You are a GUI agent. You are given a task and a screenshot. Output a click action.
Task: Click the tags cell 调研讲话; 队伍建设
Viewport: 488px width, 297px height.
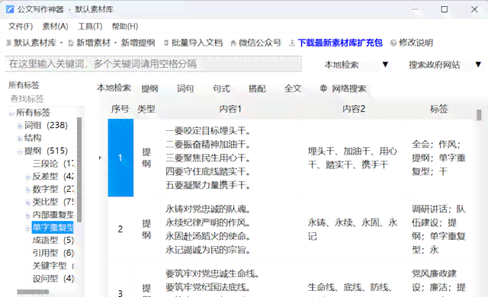tap(440, 229)
